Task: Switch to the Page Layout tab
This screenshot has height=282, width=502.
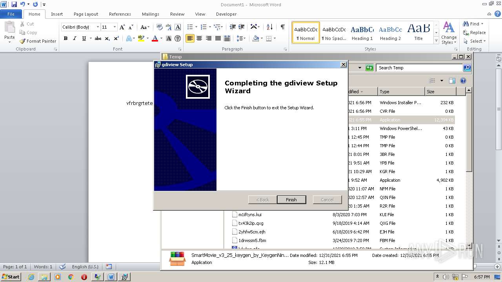Action: (86, 14)
